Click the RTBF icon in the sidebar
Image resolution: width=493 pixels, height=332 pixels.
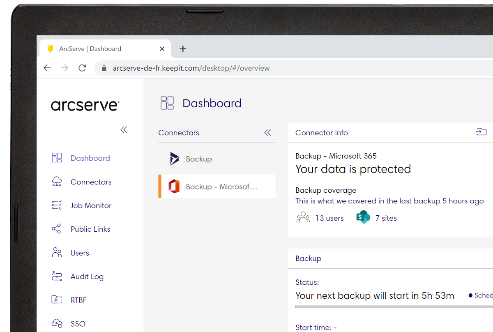point(57,300)
